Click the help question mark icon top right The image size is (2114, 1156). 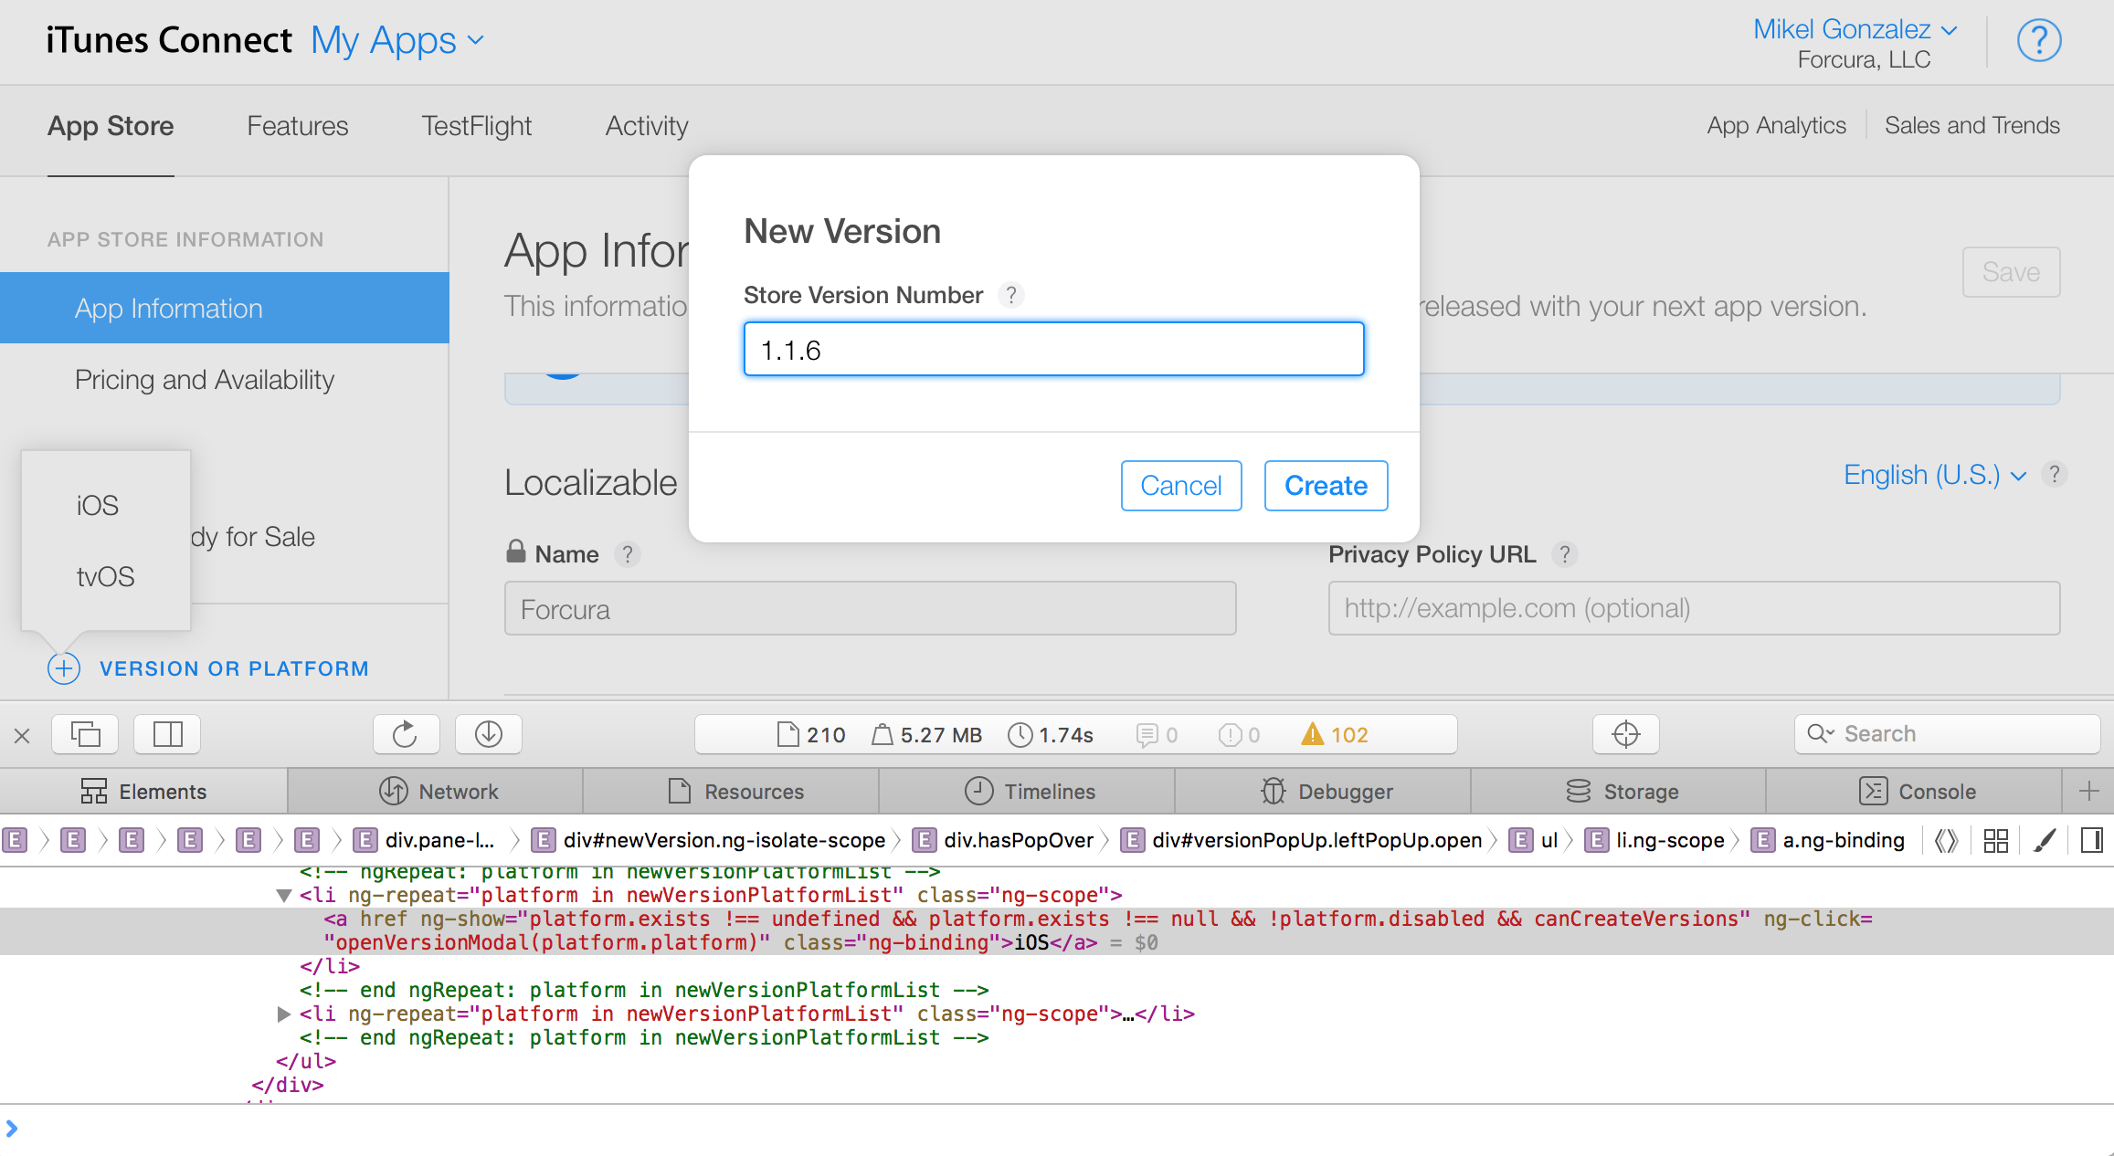[2038, 41]
